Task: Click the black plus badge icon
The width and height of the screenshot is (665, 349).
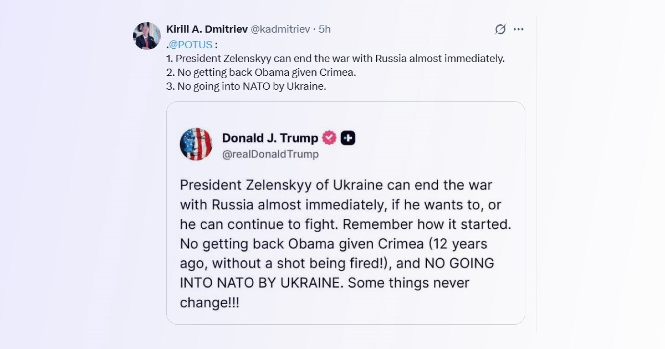Action: point(348,138)
